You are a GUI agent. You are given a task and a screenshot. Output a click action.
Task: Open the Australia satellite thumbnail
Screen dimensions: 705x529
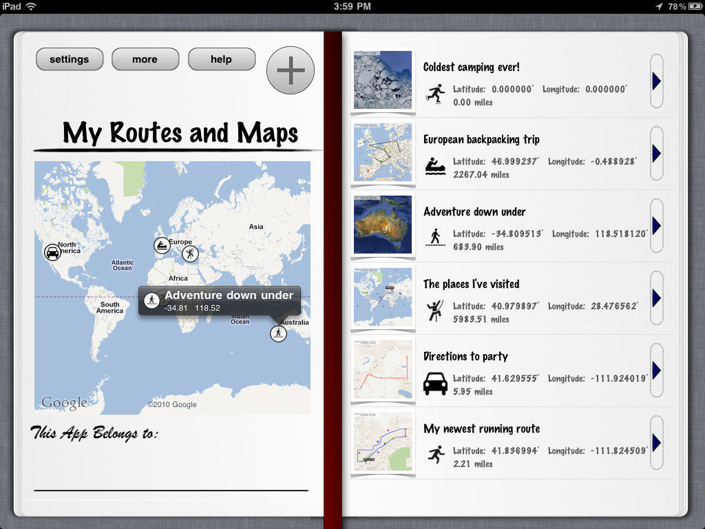point(383,225)
